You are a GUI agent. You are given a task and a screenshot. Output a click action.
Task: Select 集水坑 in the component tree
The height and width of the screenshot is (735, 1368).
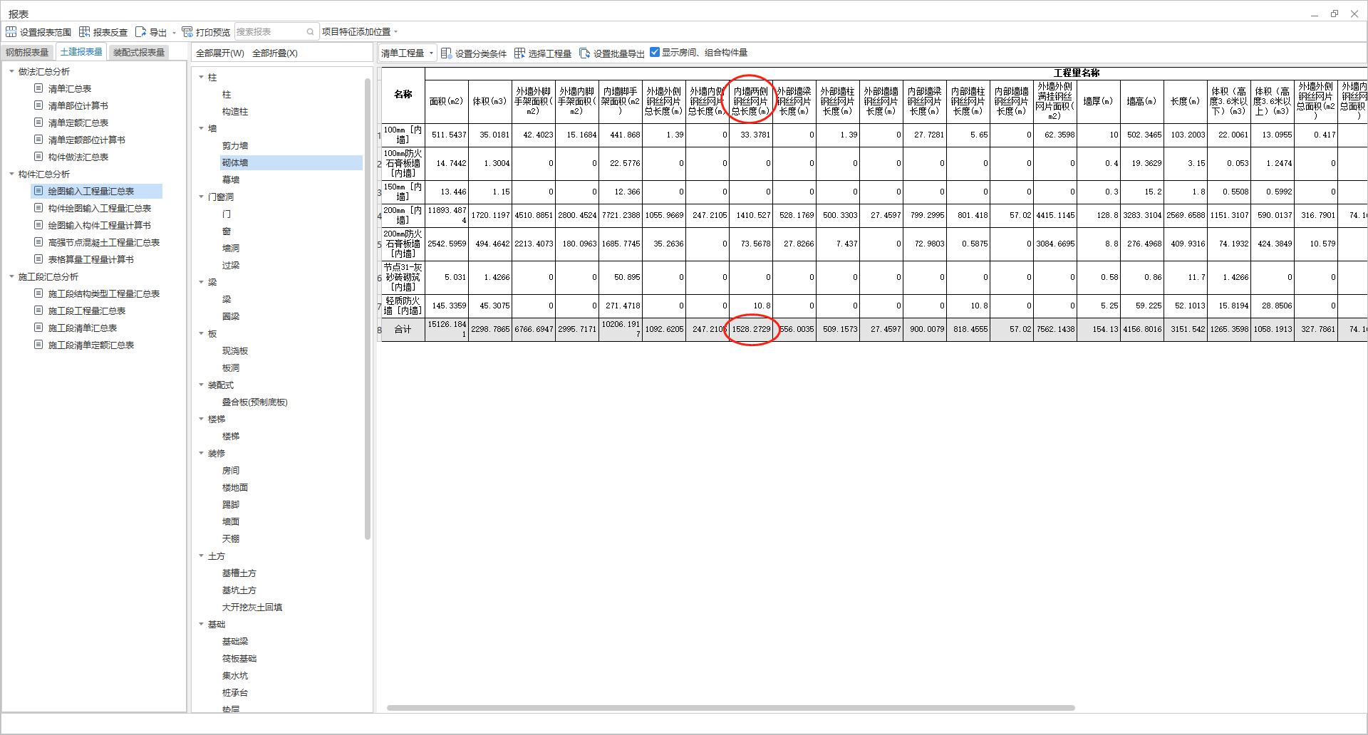point(235,675)
